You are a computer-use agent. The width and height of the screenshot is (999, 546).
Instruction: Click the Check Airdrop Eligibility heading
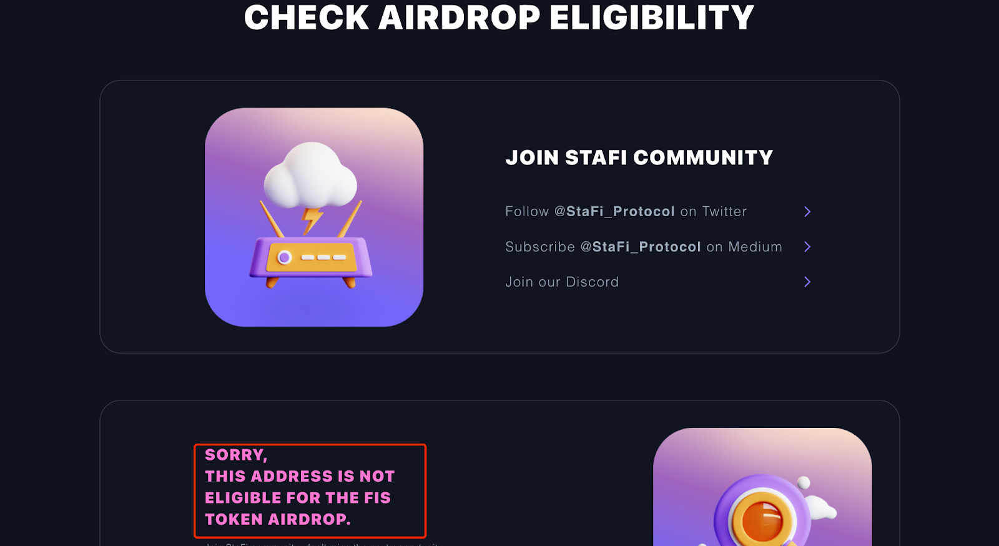tap(499, 17)
